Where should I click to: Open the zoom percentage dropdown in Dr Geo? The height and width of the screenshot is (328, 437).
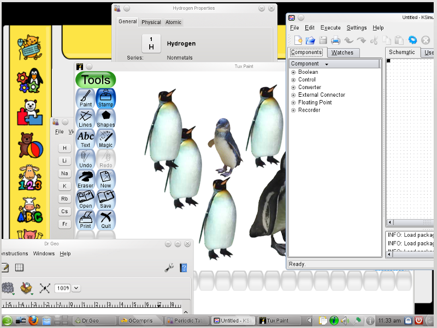76,288
